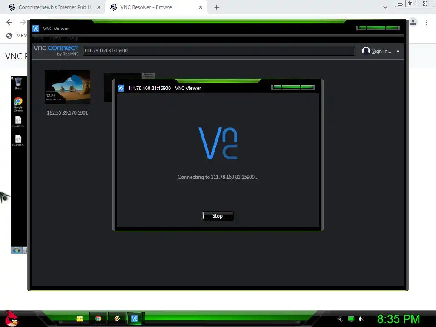
Task: Click the large VNC logo in the dialog
Action: pyautogui.click(x=218, y=143)
